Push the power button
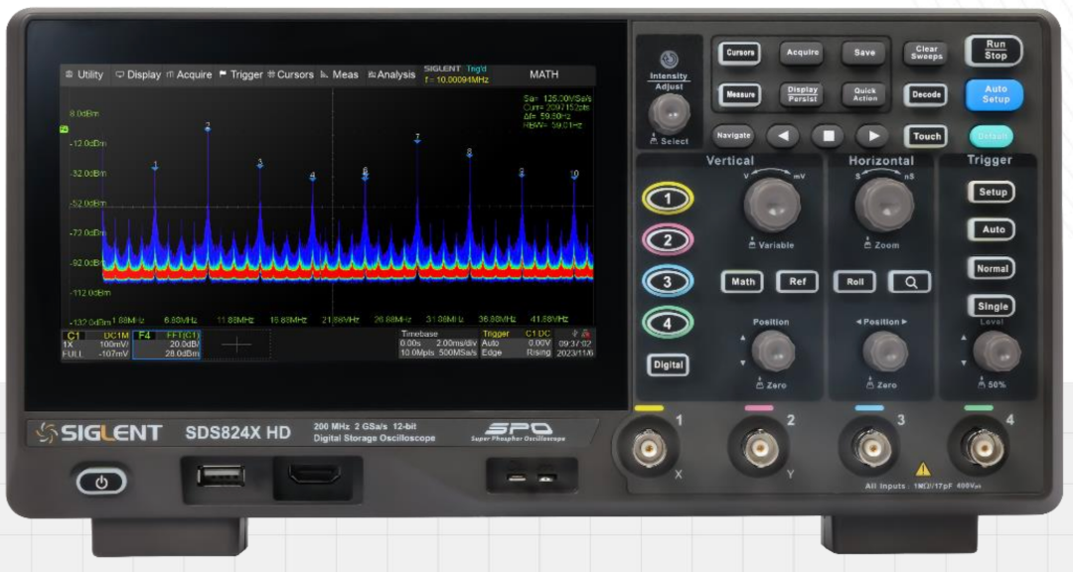Screen dimensions: 1073x572 click(x=101, y=483)
